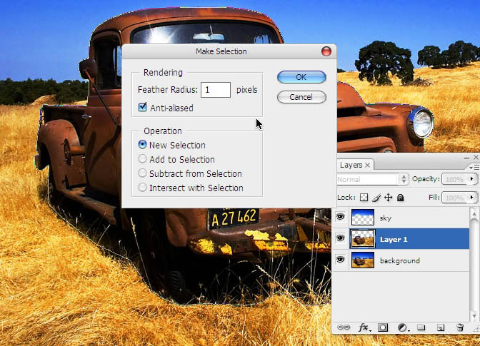Add a layer mask
The height and width of the screenshot is (346, 480).
pos(383,327)
